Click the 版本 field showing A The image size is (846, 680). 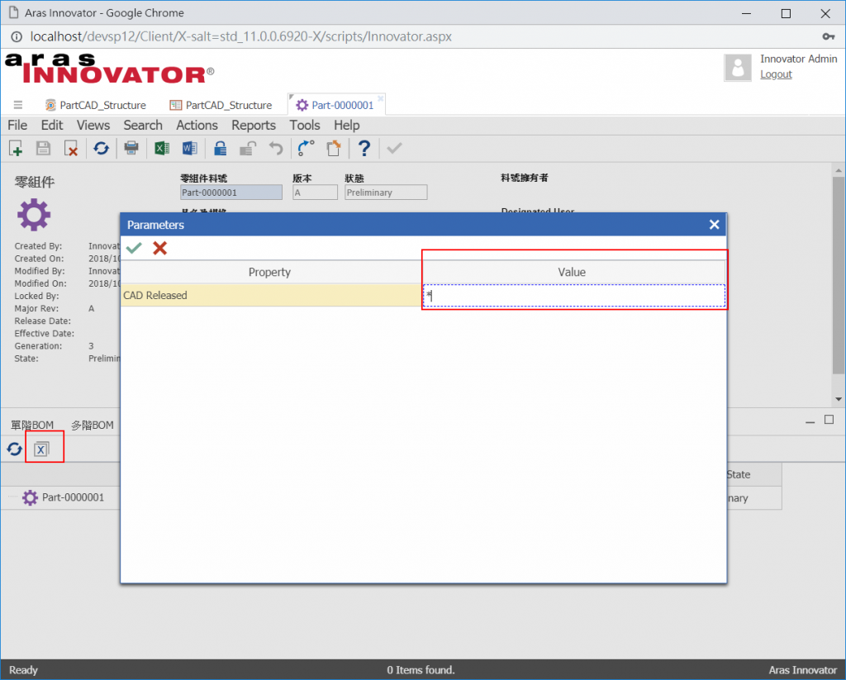click(x=315, y=193)
